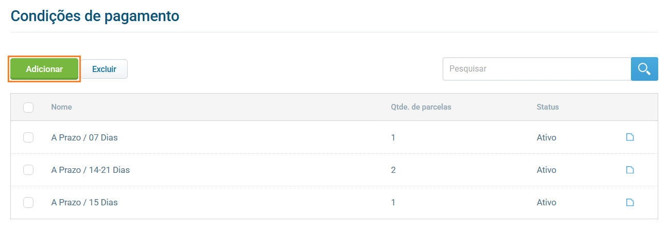Open document icon for A Prazo / 07 Dias
667x229 pixels.
(629, 137)
